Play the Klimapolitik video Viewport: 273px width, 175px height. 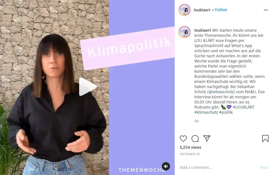coord(88,87)
